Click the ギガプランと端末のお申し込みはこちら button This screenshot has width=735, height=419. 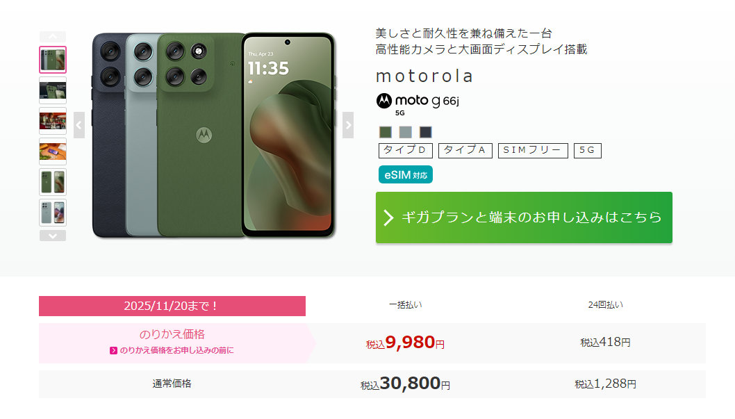524,217
